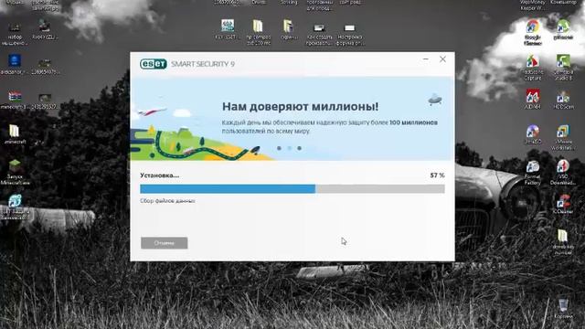Click the ESET logo in installer header
This screenshot has width=585, height=329.
(154, 64)
